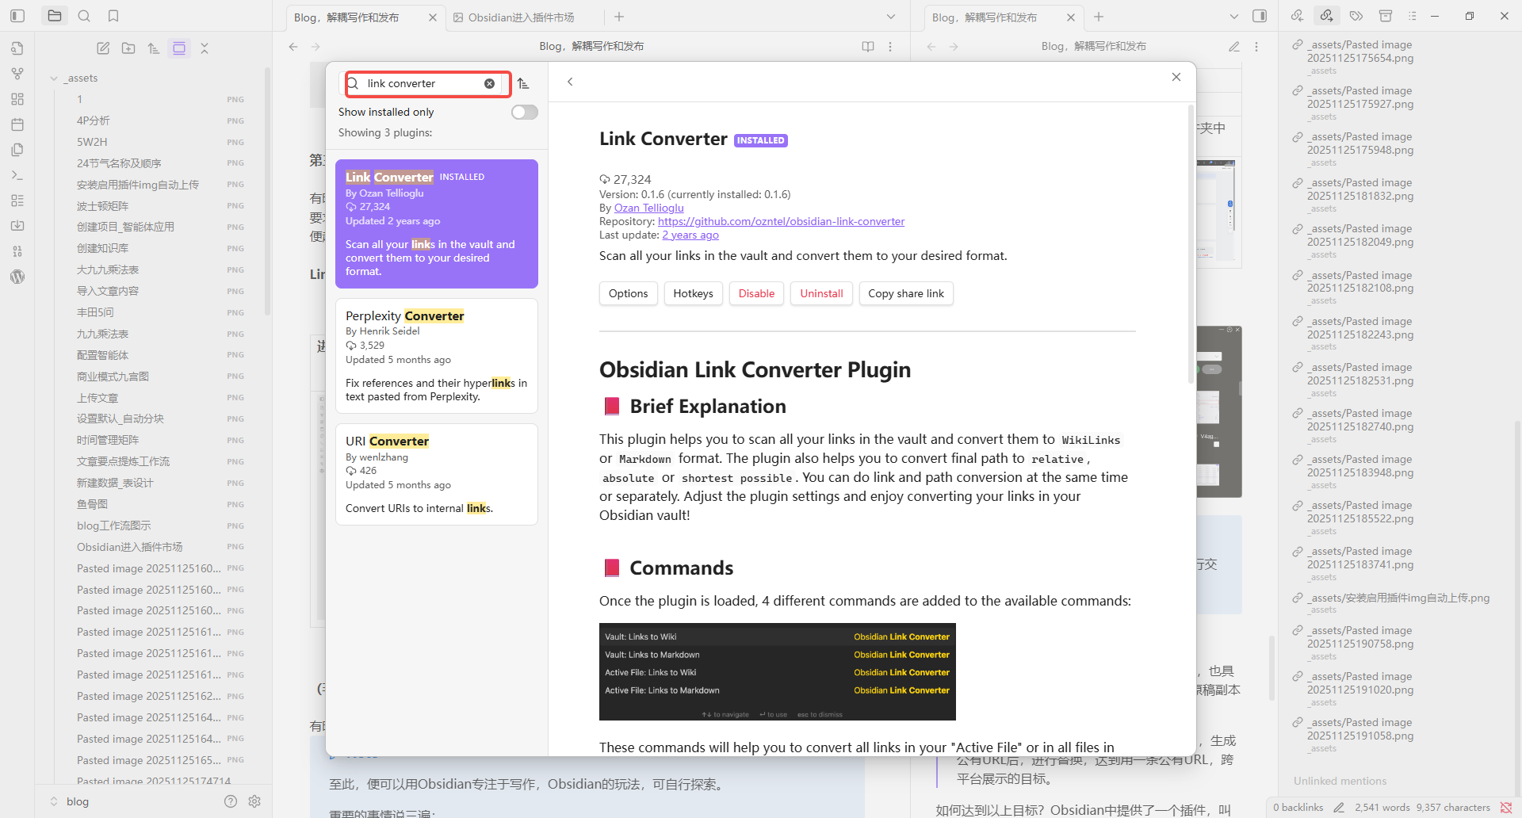Clear the plugin search text
Viewport: 1522px width, 818px height.
(x=489, y=83)
